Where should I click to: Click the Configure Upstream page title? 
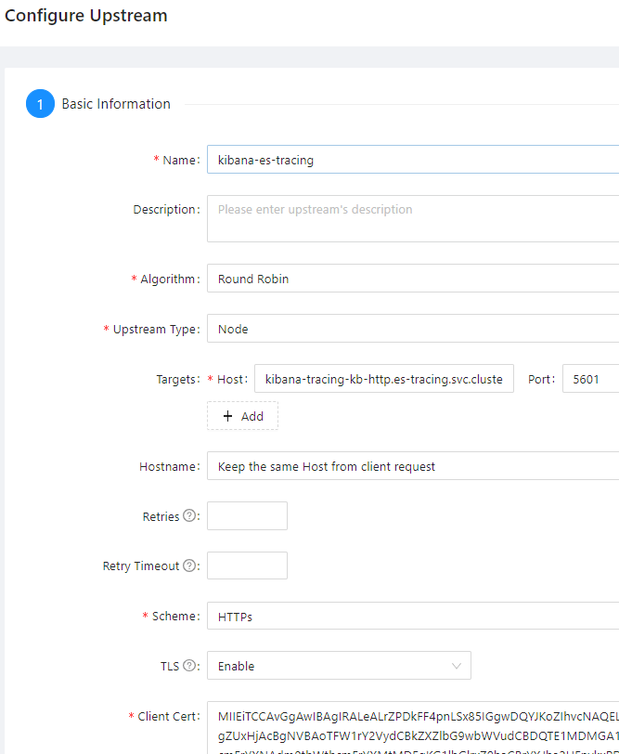pyautogui.click(x=85, y=16)
